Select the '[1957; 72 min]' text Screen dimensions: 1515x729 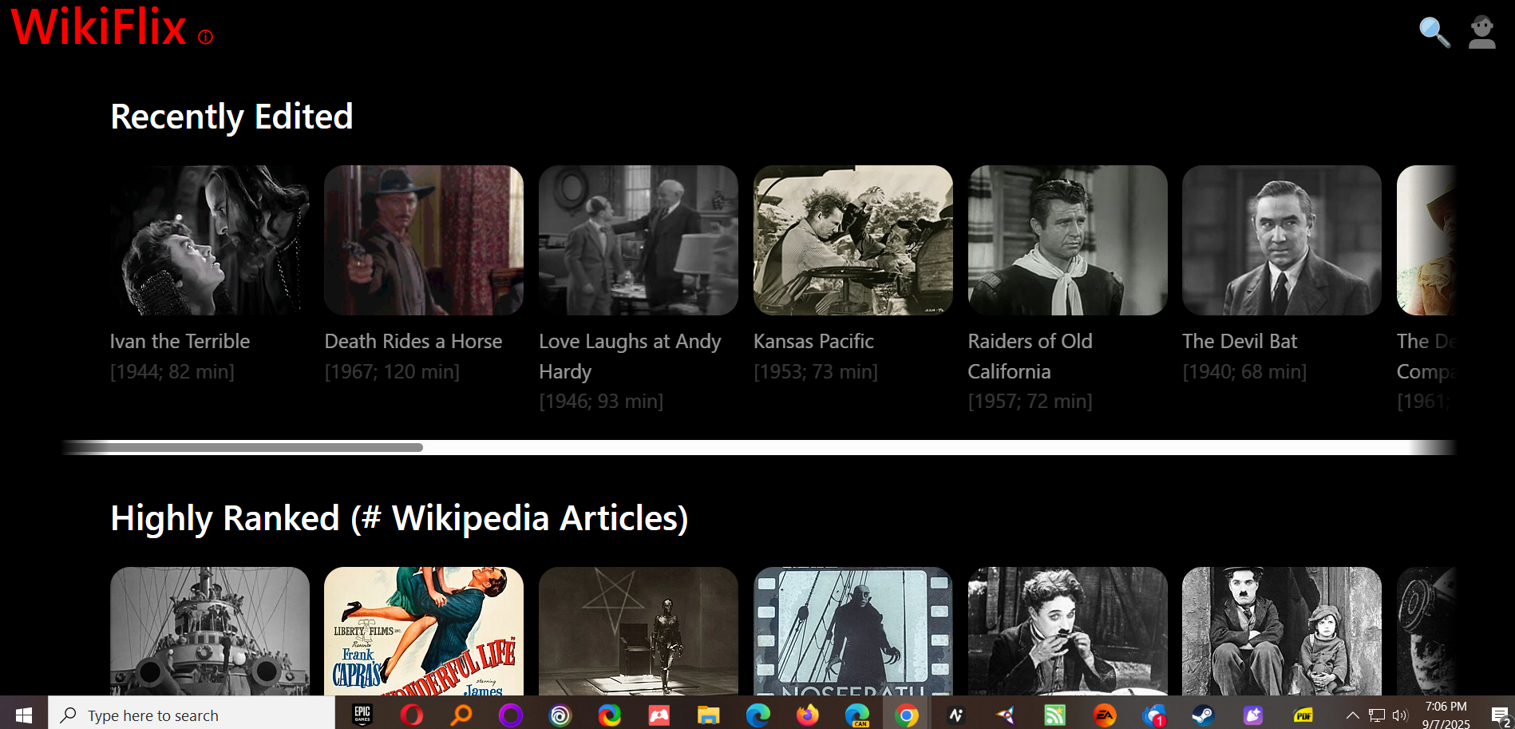click(1030, 401)
